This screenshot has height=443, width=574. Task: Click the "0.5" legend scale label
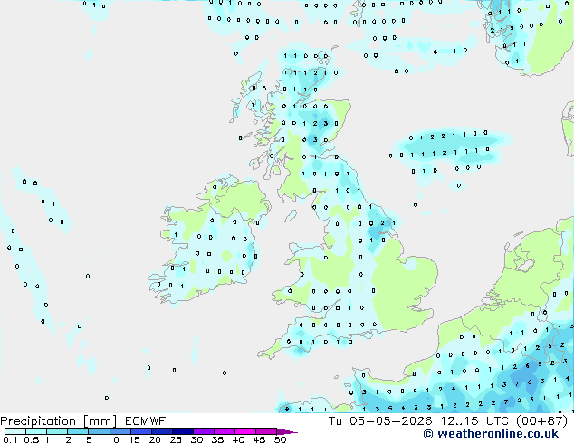tap(32, 439)
